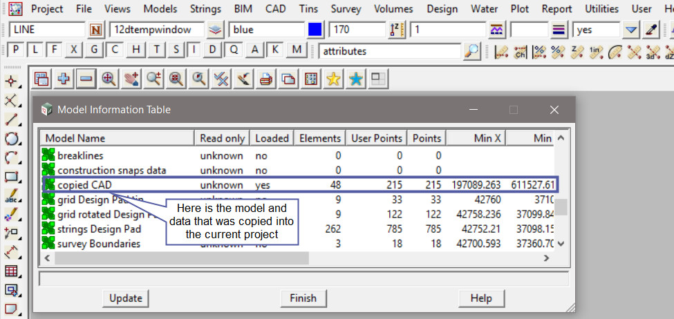Open the dropdown arrow beside the yes field
Screen dimensions: 674x319
coord(630,30)
